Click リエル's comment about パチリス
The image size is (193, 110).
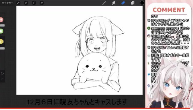[170, 40]
